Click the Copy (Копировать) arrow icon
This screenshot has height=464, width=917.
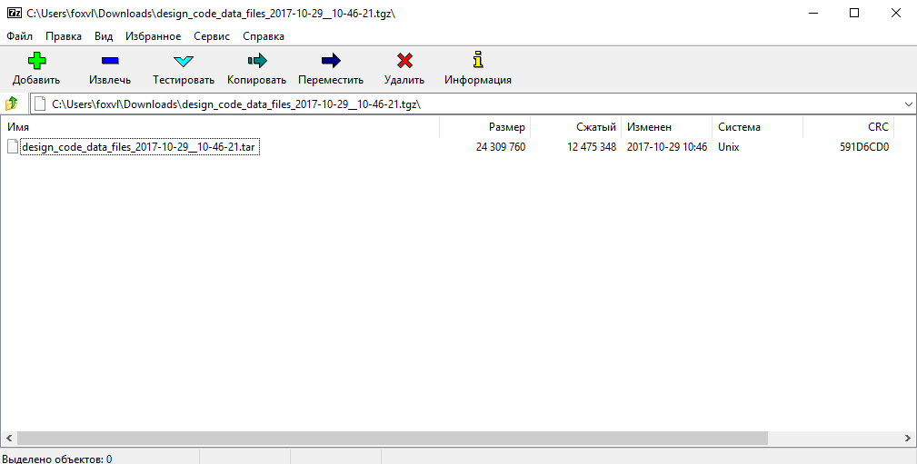tap(256, 60)
